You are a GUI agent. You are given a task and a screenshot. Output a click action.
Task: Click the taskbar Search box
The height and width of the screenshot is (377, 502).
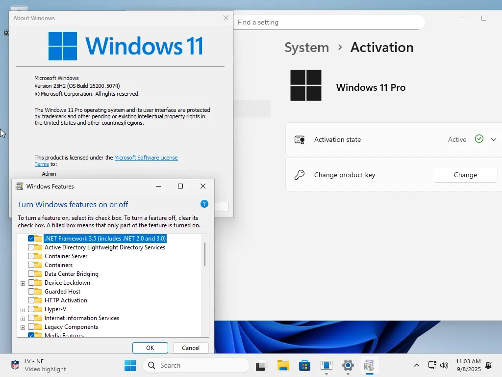pyautogui.click(x=196, y=365)
